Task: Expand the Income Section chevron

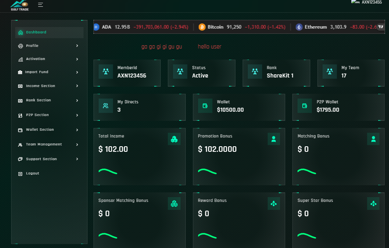Action: [x=77, y=86]
